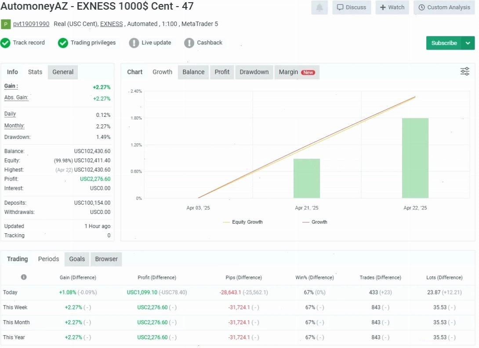Switch to the Growth chart tab
The height and width of the screenshot is (348, 479).
coord(163,72)
